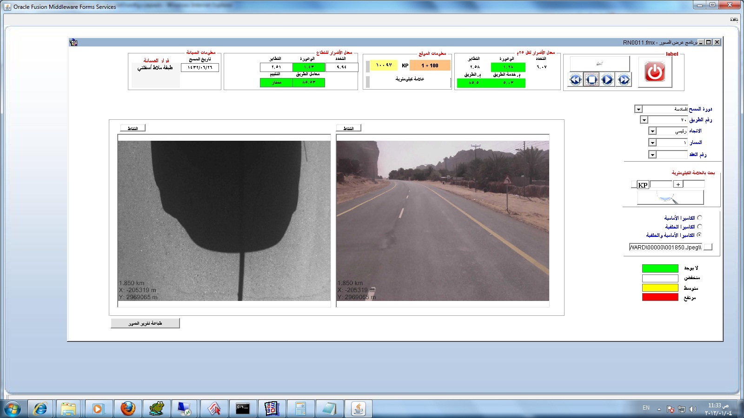Open the road number dropdown
This screenshot has width=744, height=418.
tap(644, 120)
